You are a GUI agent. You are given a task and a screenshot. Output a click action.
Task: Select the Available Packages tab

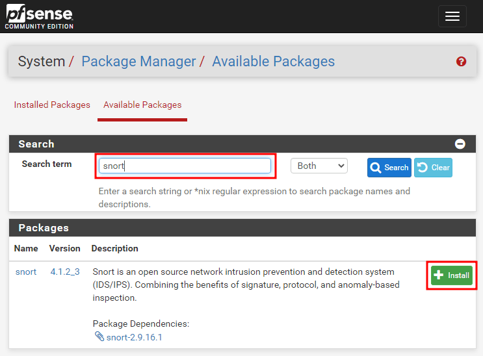(142, 105)
